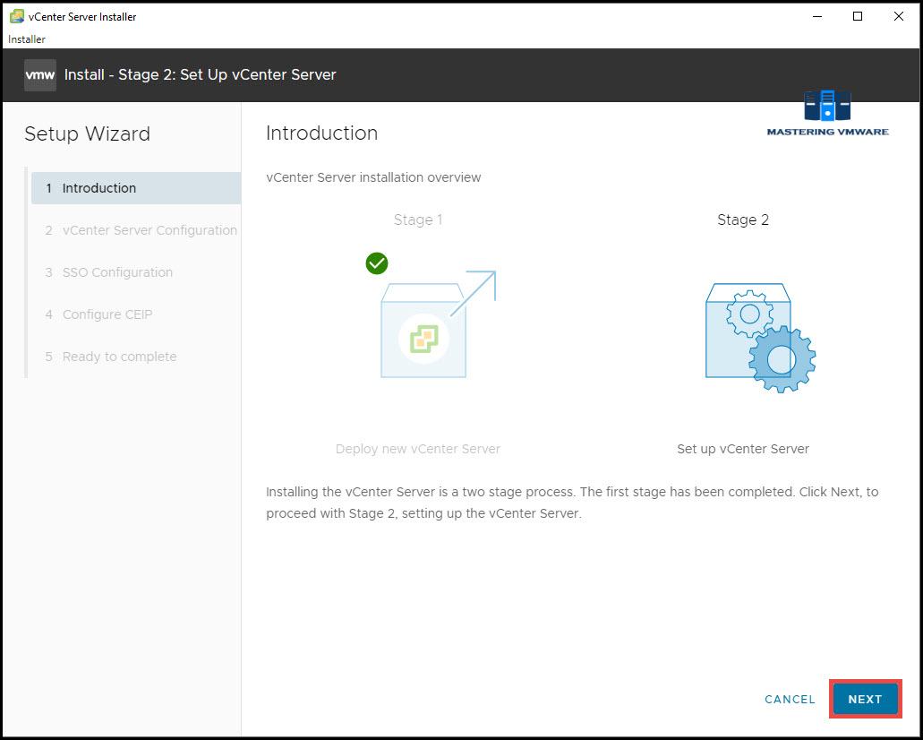This screenshot has height=740, width=923.
Task: Maximize the vCenter Server Installer window
Action: 858,16
